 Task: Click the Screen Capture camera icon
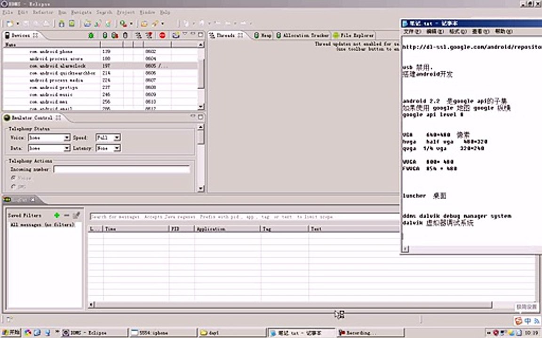(176, 35)
